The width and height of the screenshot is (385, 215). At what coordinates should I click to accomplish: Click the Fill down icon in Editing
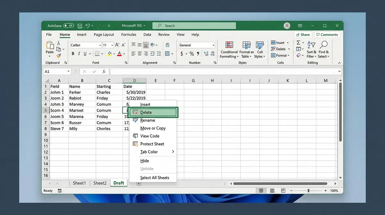[x=298, y=49]
